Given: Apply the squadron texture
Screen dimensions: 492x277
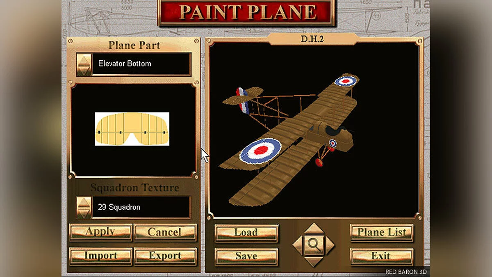Looking at the screenshot, I should (100, 232).
